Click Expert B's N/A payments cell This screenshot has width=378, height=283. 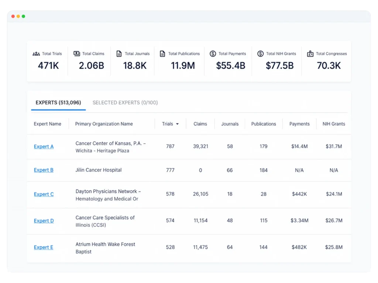coord(299,170)
